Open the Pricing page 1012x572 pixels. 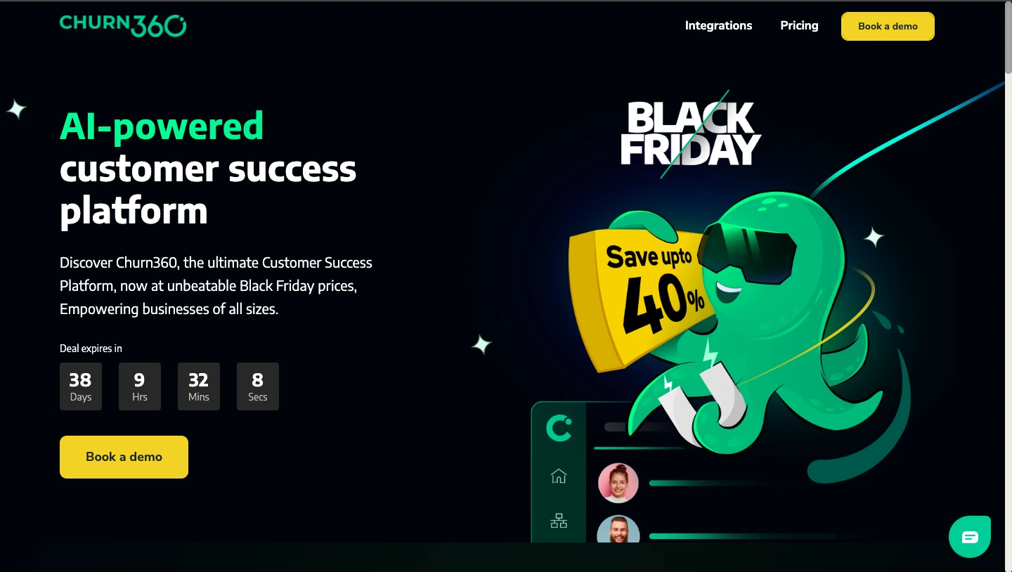[799, 26]
